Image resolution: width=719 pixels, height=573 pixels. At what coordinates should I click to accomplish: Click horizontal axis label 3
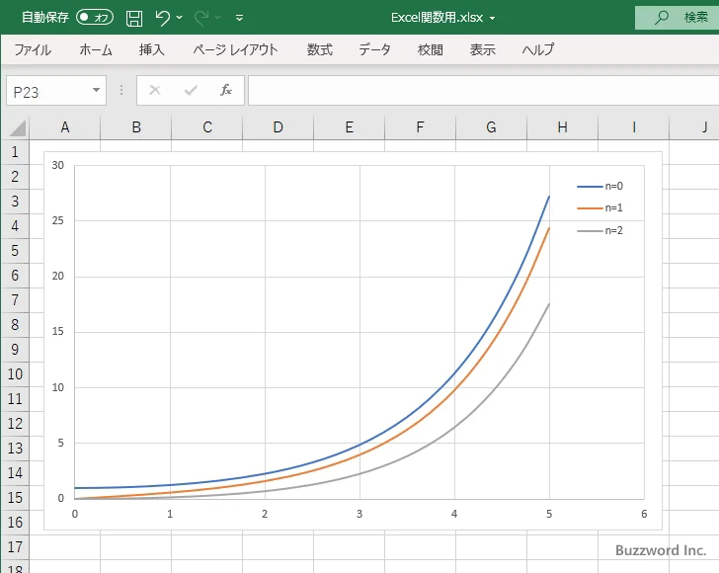pos(359,514)
